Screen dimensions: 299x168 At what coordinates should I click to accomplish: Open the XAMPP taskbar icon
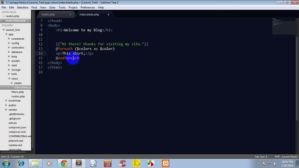(x=165, y=163)
